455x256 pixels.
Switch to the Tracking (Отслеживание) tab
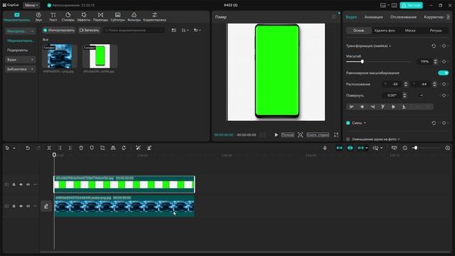pos(403,17)
